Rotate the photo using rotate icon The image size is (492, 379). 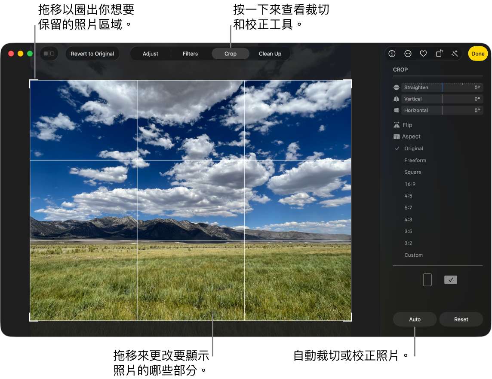click(x=439, y=54)
